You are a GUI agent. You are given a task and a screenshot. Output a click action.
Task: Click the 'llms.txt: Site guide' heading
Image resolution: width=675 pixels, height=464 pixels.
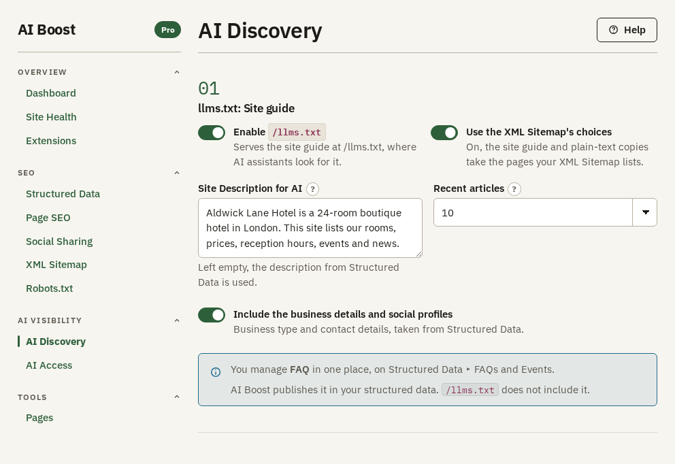click(x=246, y=108)
